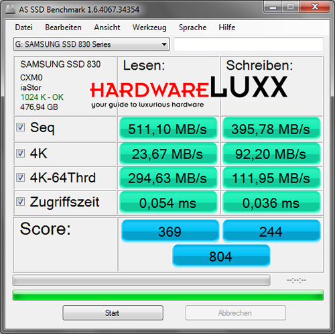Screen dimensions: 335x334
Task: Open the Bearbeiten menu
Action: pyautogui.click(x=63, y=27)
